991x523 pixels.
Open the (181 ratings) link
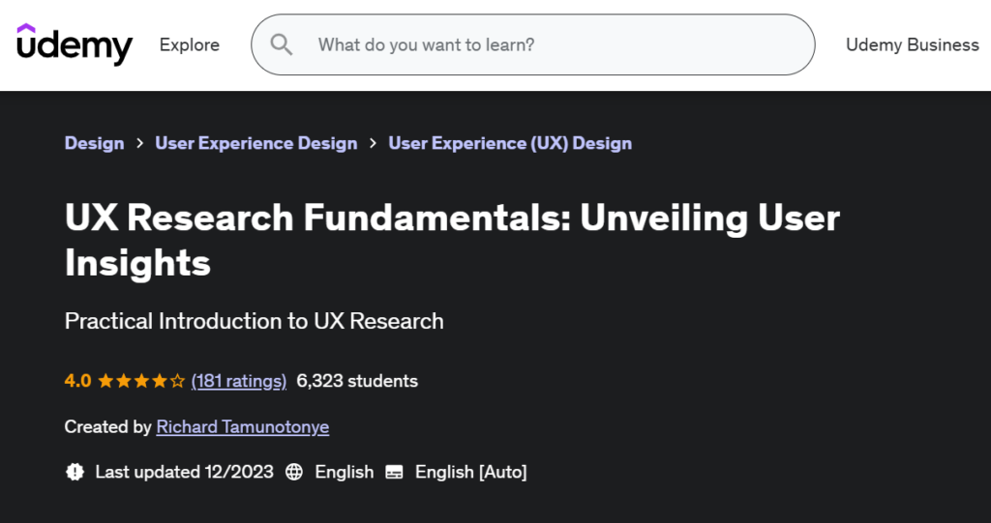point(239,381)
